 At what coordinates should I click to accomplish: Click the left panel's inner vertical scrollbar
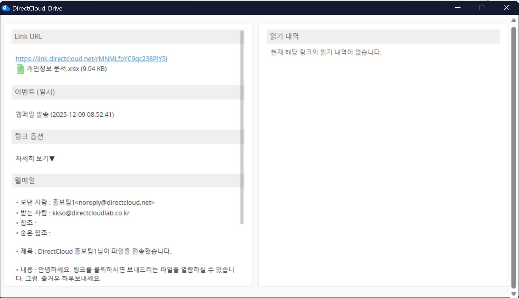click(x=242, y=126)
